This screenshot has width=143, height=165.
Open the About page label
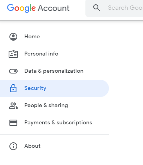click(33, 146)
